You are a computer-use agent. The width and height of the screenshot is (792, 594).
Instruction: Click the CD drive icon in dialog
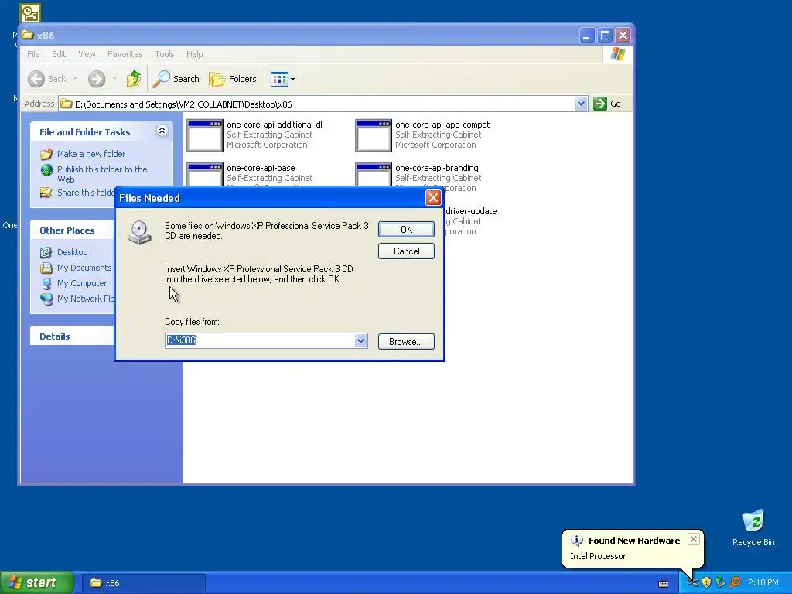139,233
